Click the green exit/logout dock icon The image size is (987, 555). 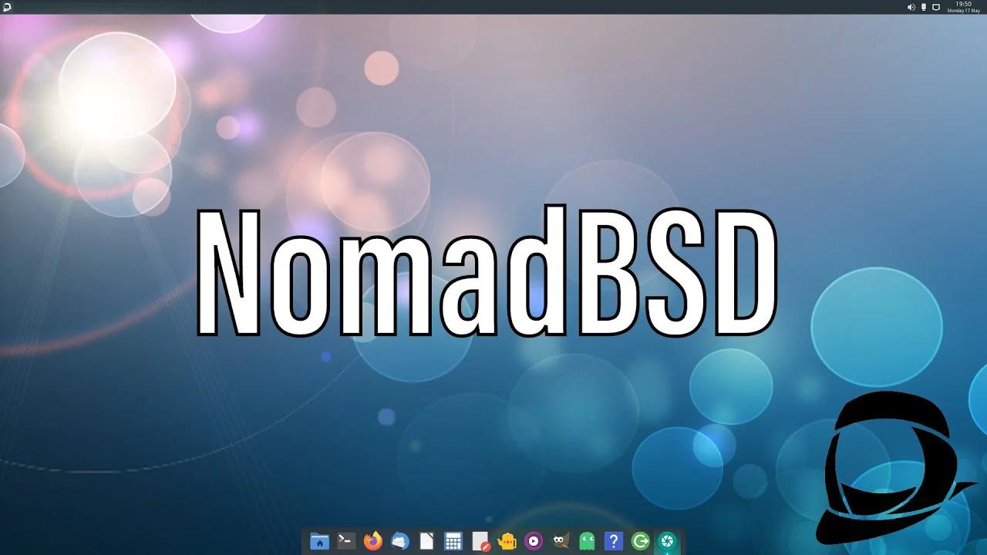coord(639,541)
